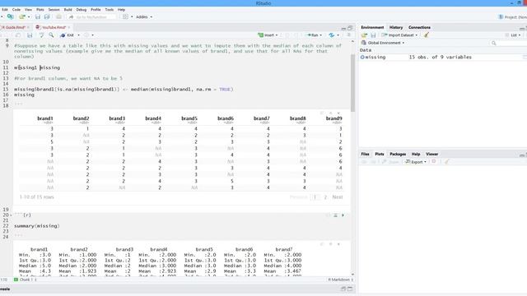Click the Go to file/function input field
527x296 pixels.
tap(91, 16)
